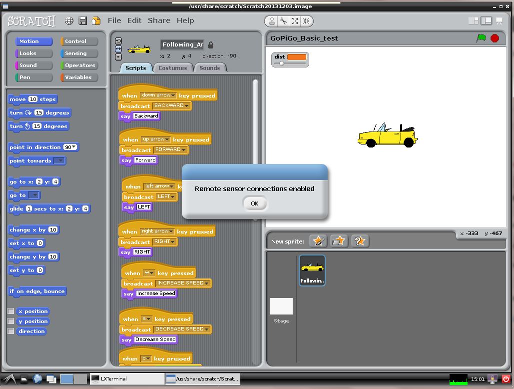This screenshot has height=389, width=514.
Task: Switch to full stage view mode
Action: click(486, 21)
